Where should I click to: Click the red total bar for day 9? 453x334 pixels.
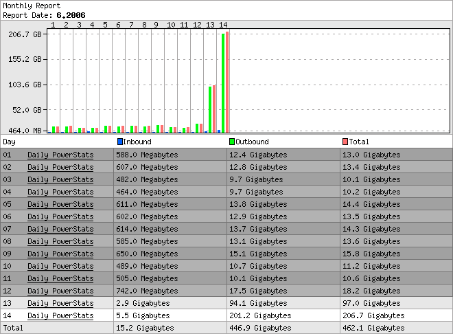162,129
